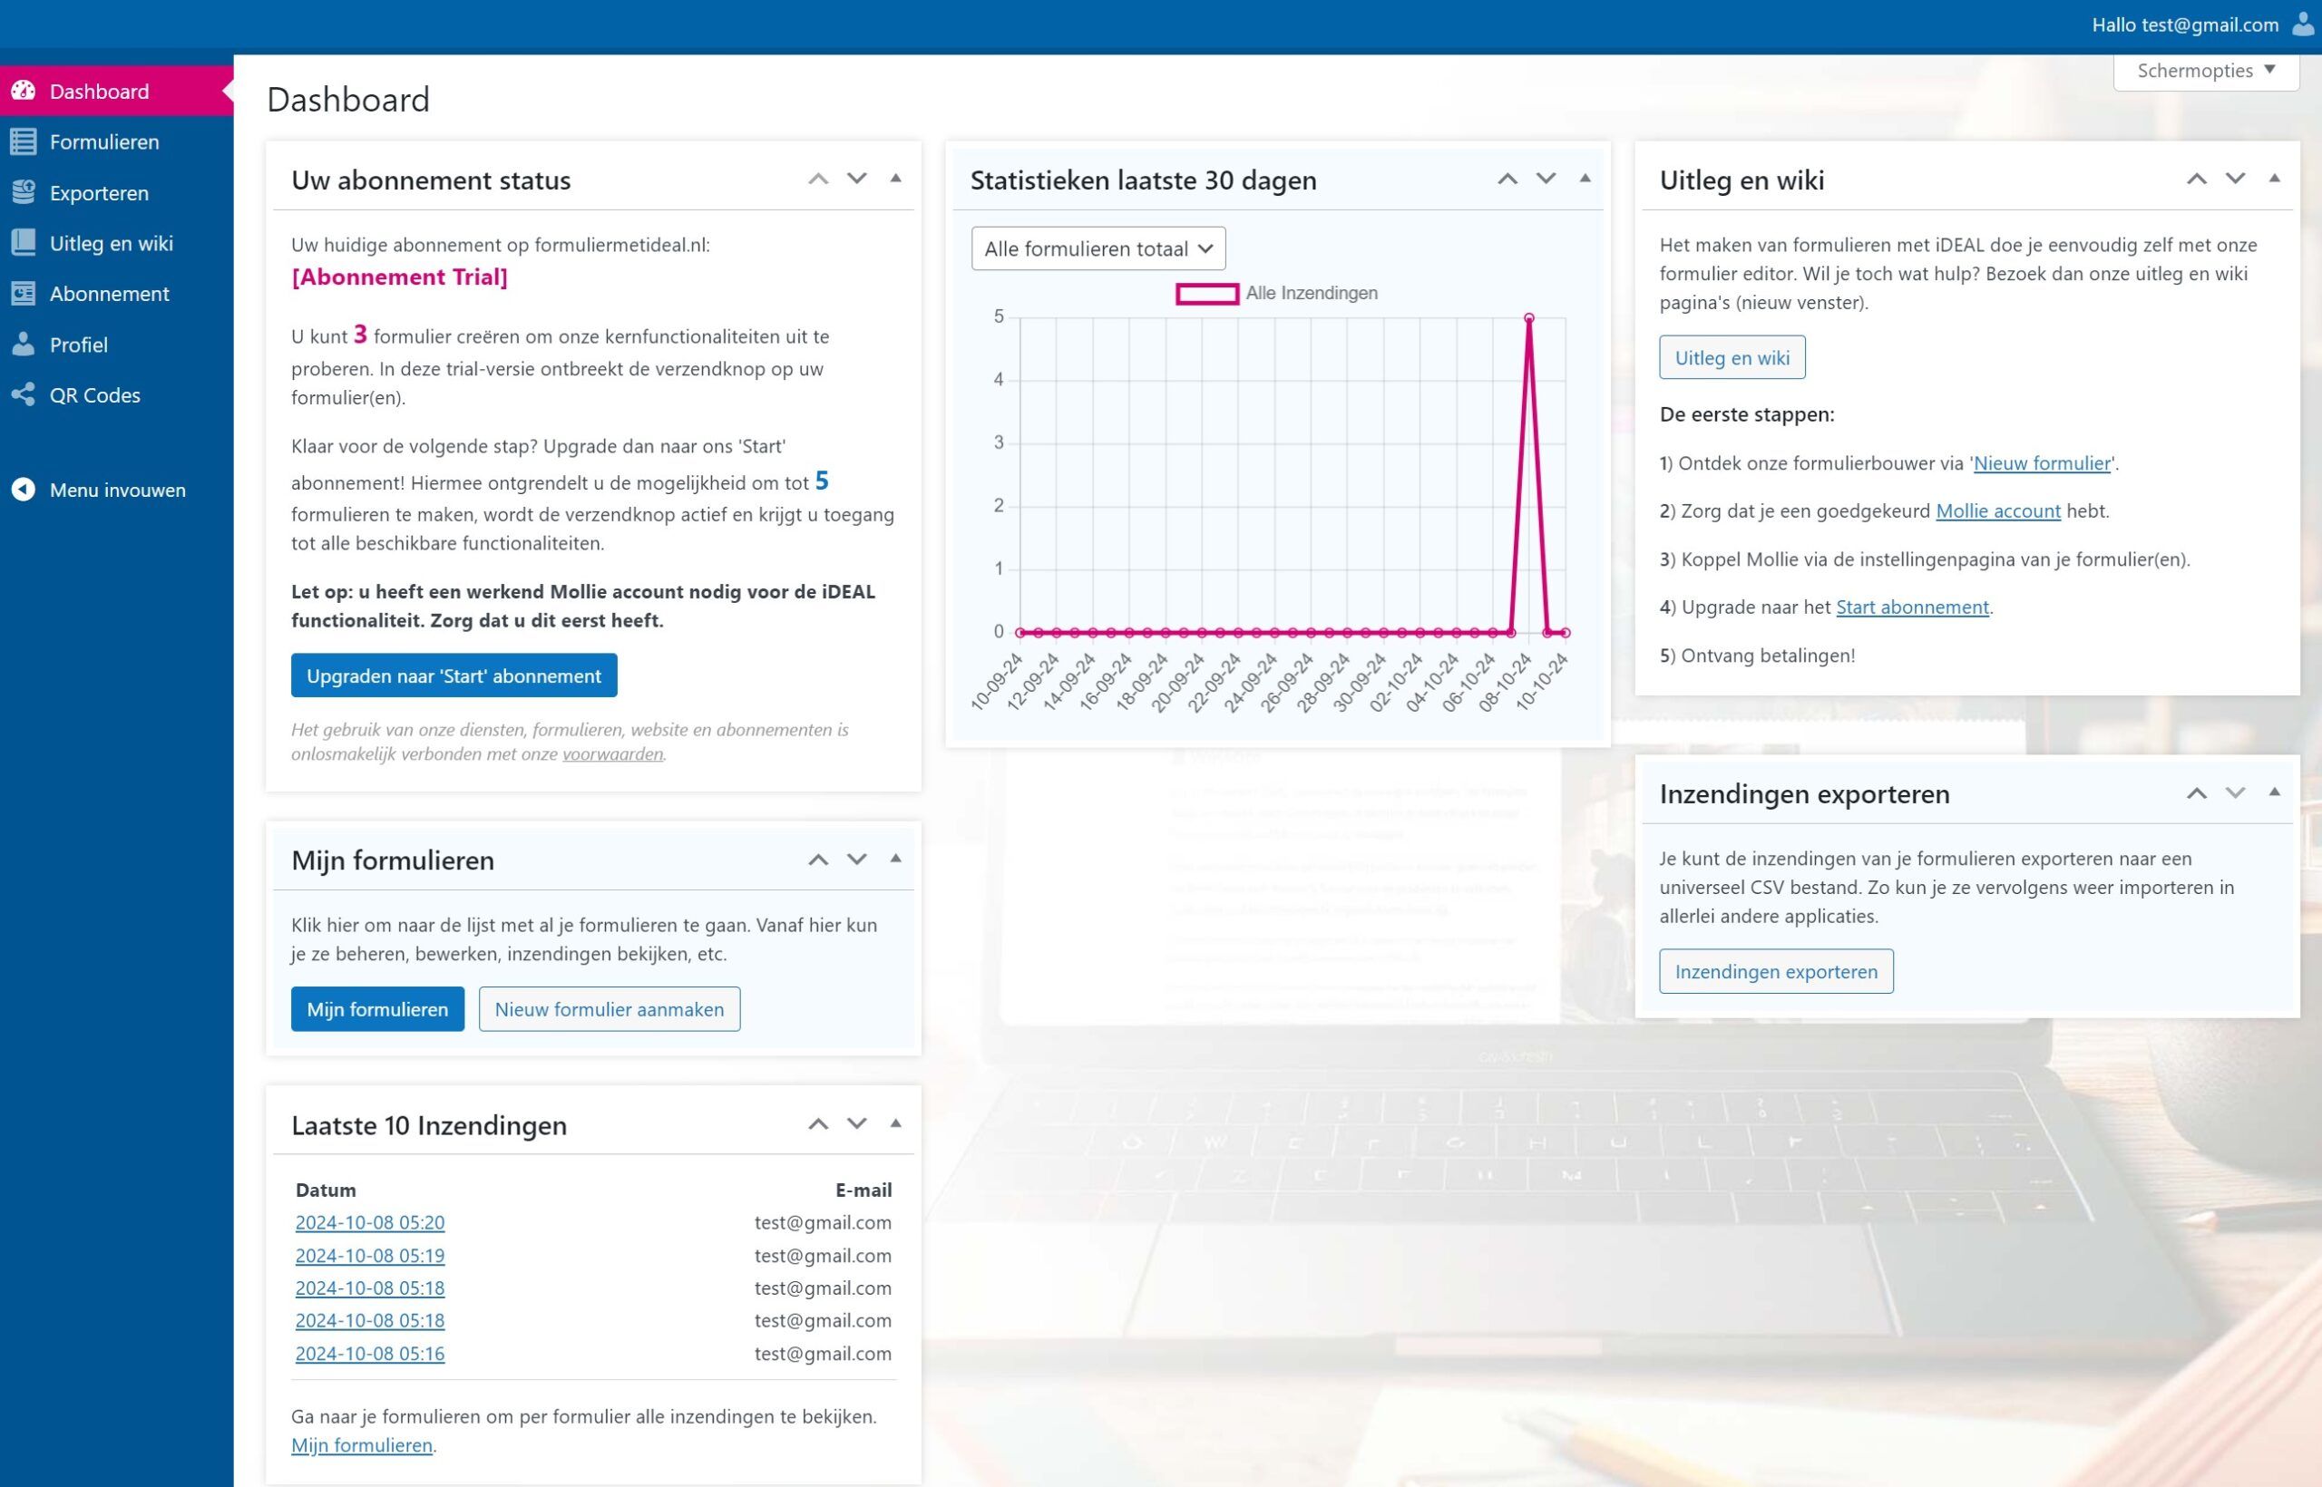Open Profiel in the sidebar menu

116,344
